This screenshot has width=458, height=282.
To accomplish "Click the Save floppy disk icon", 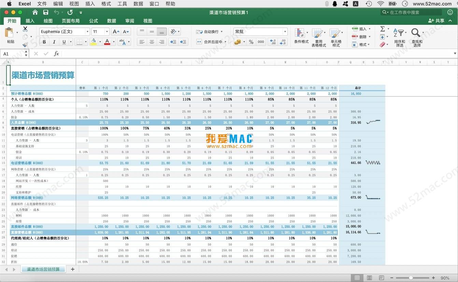I will point(46,12).
